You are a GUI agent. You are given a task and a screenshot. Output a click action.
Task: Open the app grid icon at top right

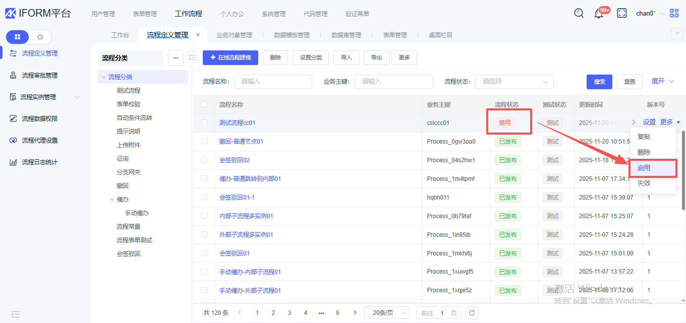[x=674, y=14]
